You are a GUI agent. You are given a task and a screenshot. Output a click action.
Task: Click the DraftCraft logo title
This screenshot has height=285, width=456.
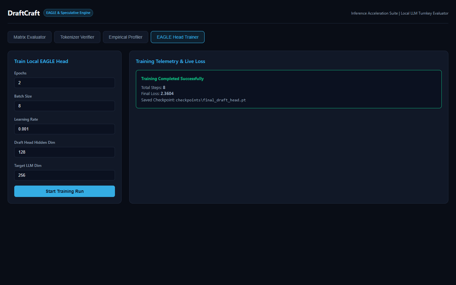point(24,13)
